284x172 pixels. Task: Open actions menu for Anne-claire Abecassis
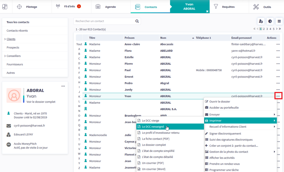278,44
